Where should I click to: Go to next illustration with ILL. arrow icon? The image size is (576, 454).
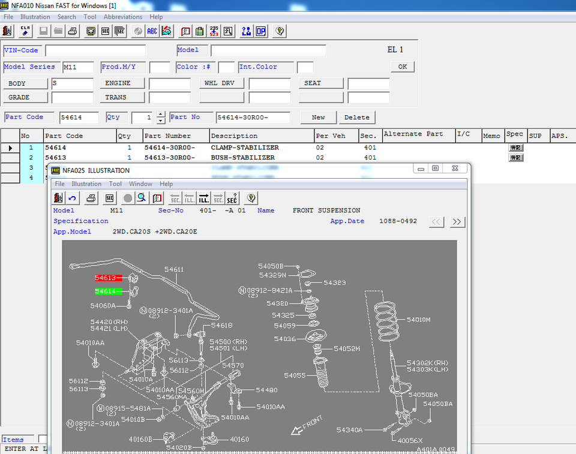click(204, 199)
